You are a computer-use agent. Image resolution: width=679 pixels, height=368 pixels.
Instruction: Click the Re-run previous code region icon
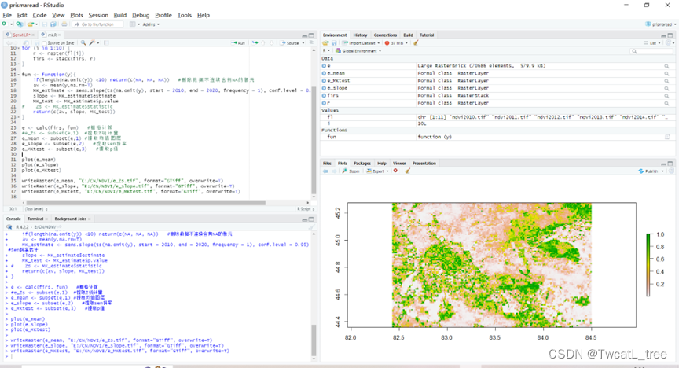click(255, 43)
